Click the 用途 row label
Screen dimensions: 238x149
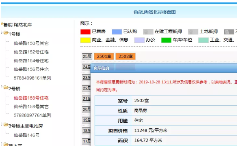(x=123, y=121)
